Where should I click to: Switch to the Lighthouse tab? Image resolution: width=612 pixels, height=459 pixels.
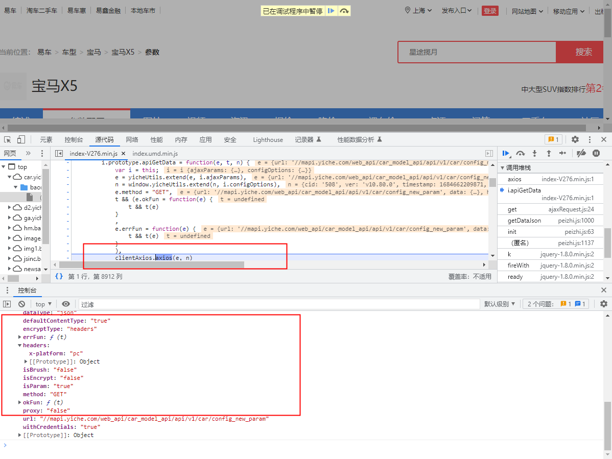(268, 139)
